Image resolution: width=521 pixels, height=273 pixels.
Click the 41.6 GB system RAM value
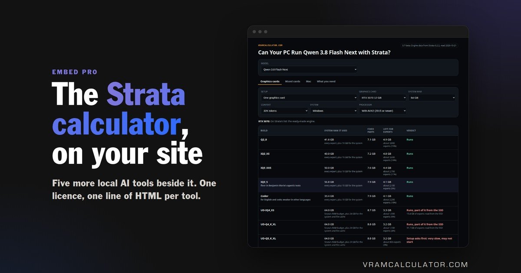pos(329,140)
